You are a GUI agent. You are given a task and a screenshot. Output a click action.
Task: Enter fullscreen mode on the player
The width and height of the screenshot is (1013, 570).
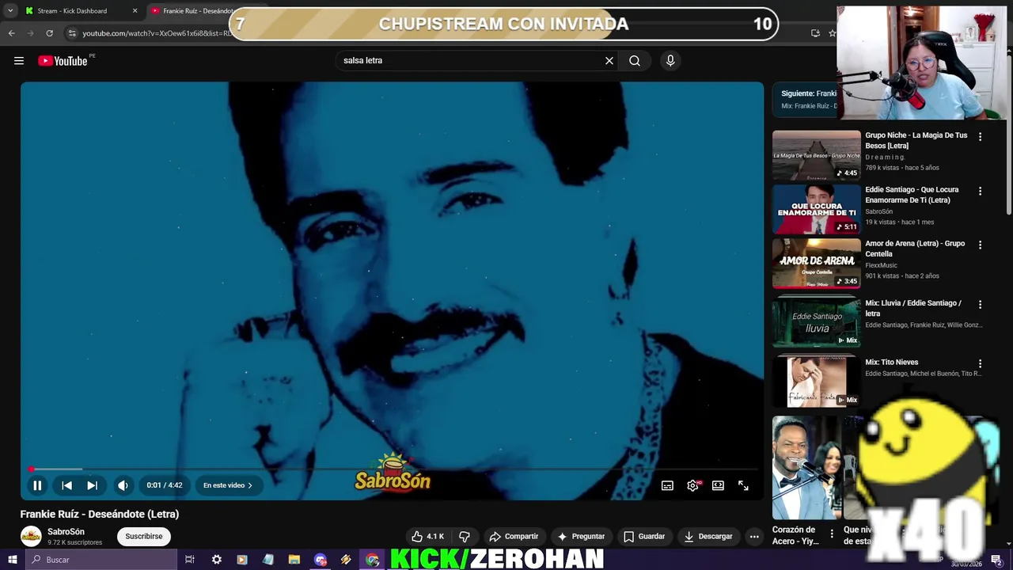click(x=743, y=485)
